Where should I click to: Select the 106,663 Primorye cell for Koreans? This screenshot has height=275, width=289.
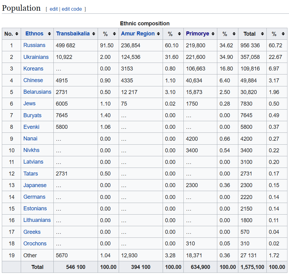tap(200, 69)
